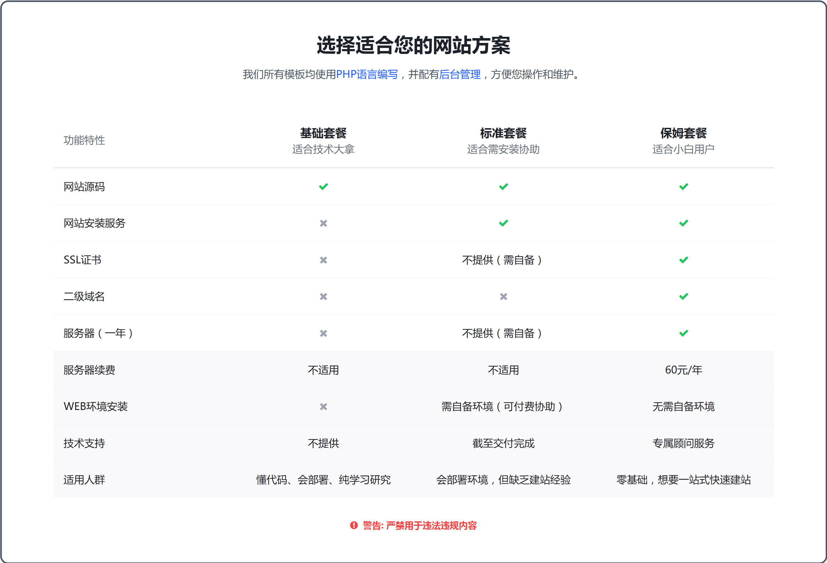Click the 适合小白用户 subtitle

683,149
